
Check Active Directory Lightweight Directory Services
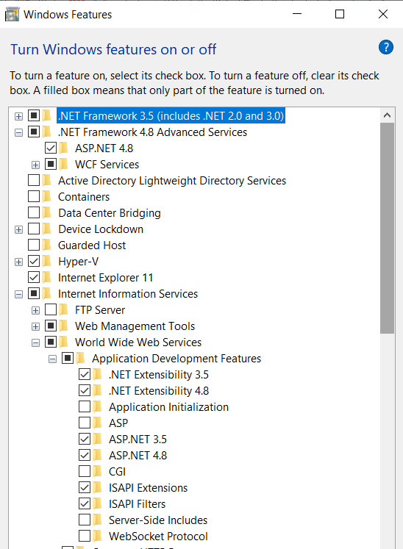tap(34, 180)
